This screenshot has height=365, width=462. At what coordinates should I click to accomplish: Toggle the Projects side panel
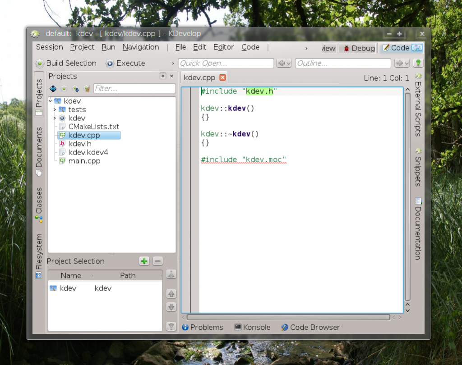[39, 94]
